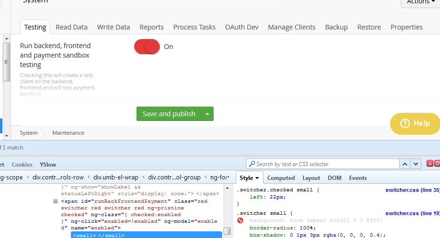This screenshot has height=238, width=440.
Task: Open the Reports tab
Action: [x=152, y=27]
